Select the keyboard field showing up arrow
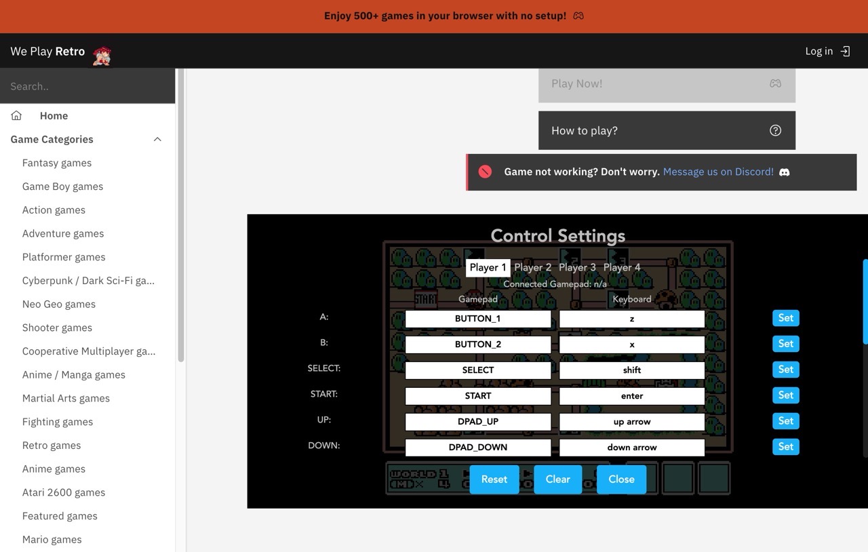 click(632, 422)
